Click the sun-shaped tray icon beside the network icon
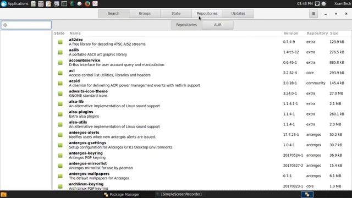The height and width of the screenshot is (198, 352). [324, 4]
